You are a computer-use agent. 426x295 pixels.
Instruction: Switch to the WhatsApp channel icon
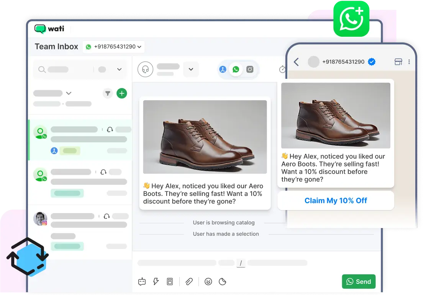point(236,70)
